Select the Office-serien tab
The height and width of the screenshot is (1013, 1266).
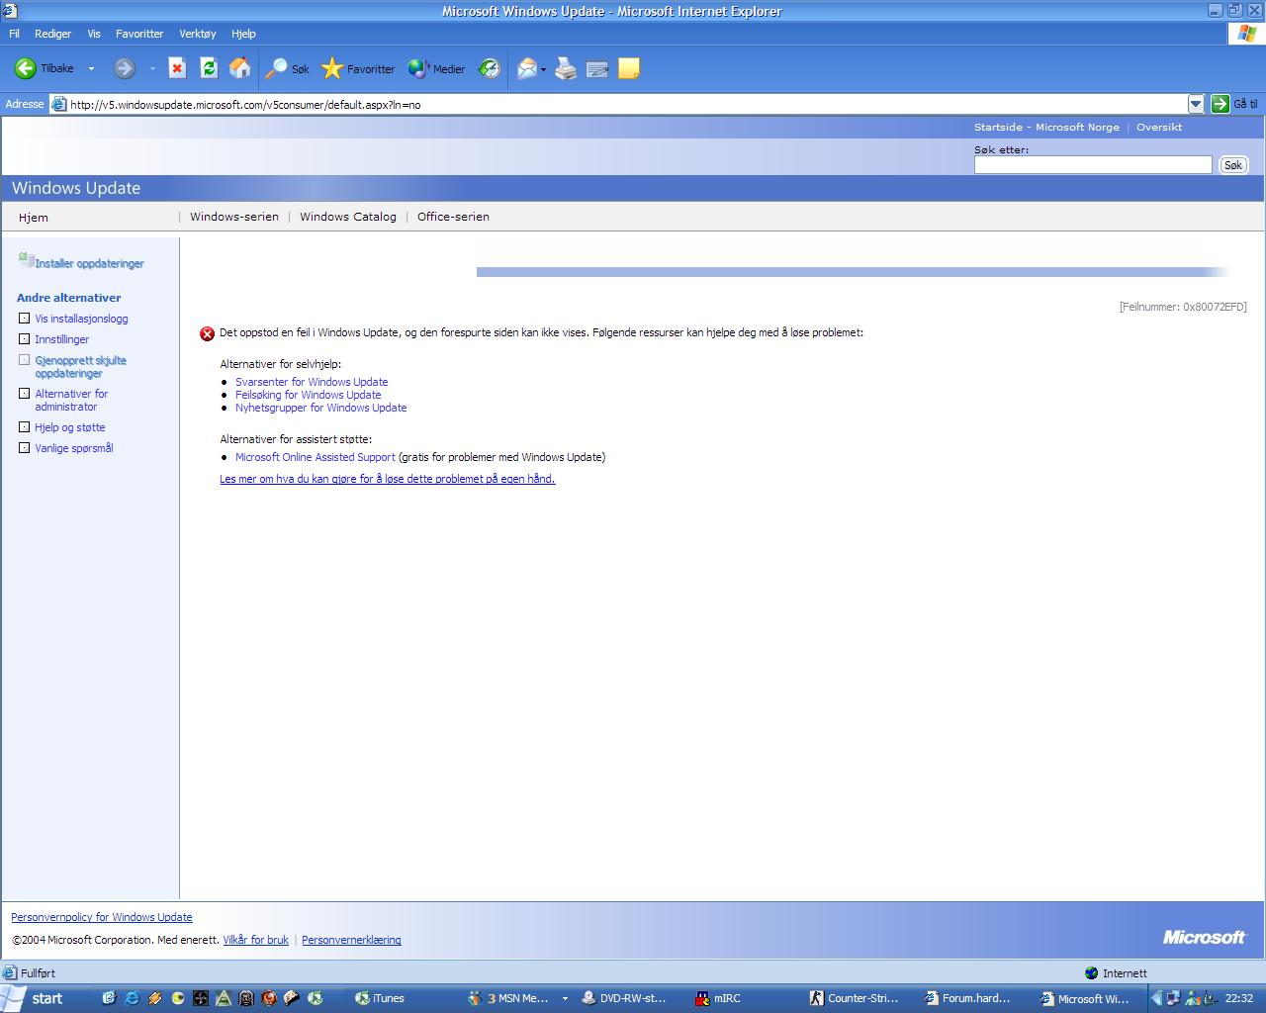[x=453, y=217]
